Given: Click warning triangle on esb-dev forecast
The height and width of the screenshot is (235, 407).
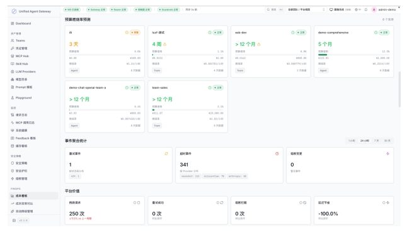Looking at the screenshot, I should [259, 44].
